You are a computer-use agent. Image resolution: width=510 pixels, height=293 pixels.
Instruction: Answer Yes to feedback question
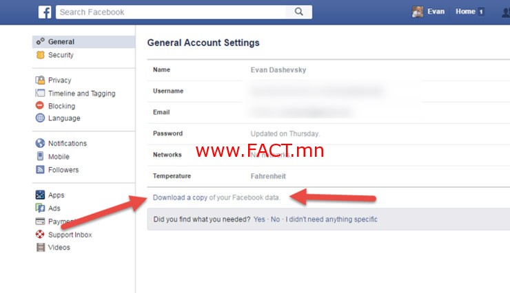259,219
